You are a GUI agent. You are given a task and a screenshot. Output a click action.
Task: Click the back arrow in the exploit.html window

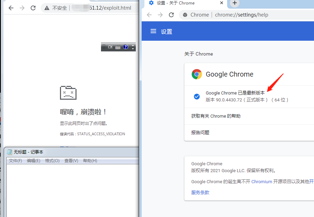[11, 8]
